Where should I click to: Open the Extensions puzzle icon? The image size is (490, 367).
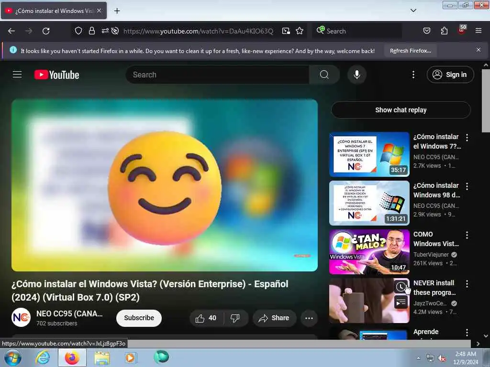444,31
